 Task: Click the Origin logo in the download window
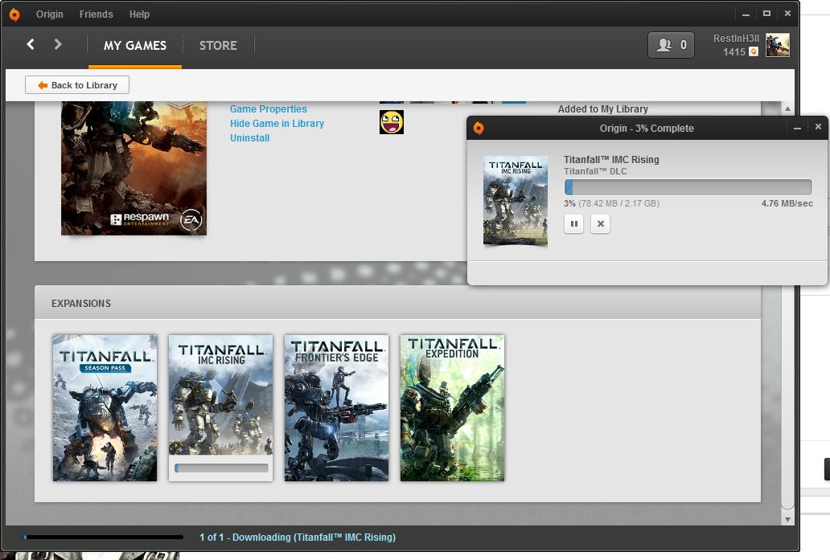[479, 128]
